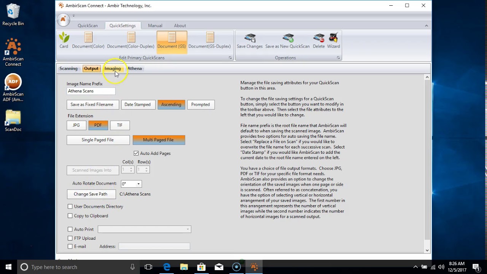This screenshot has height=274, width=487.
Task: Open the QuickScan ribbon tab
Action: click(88, 25)
